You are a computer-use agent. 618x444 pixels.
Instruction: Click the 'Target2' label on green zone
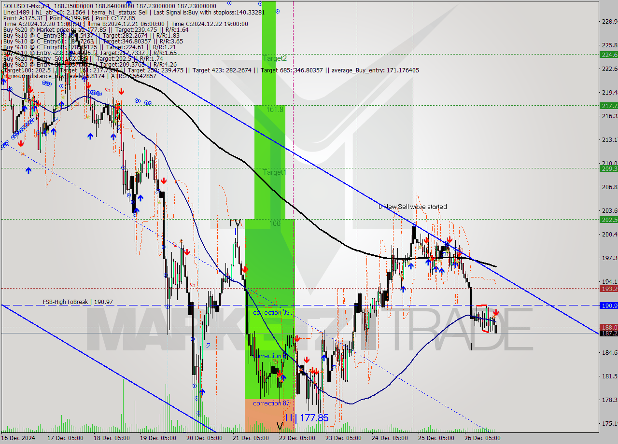[275, 58]
